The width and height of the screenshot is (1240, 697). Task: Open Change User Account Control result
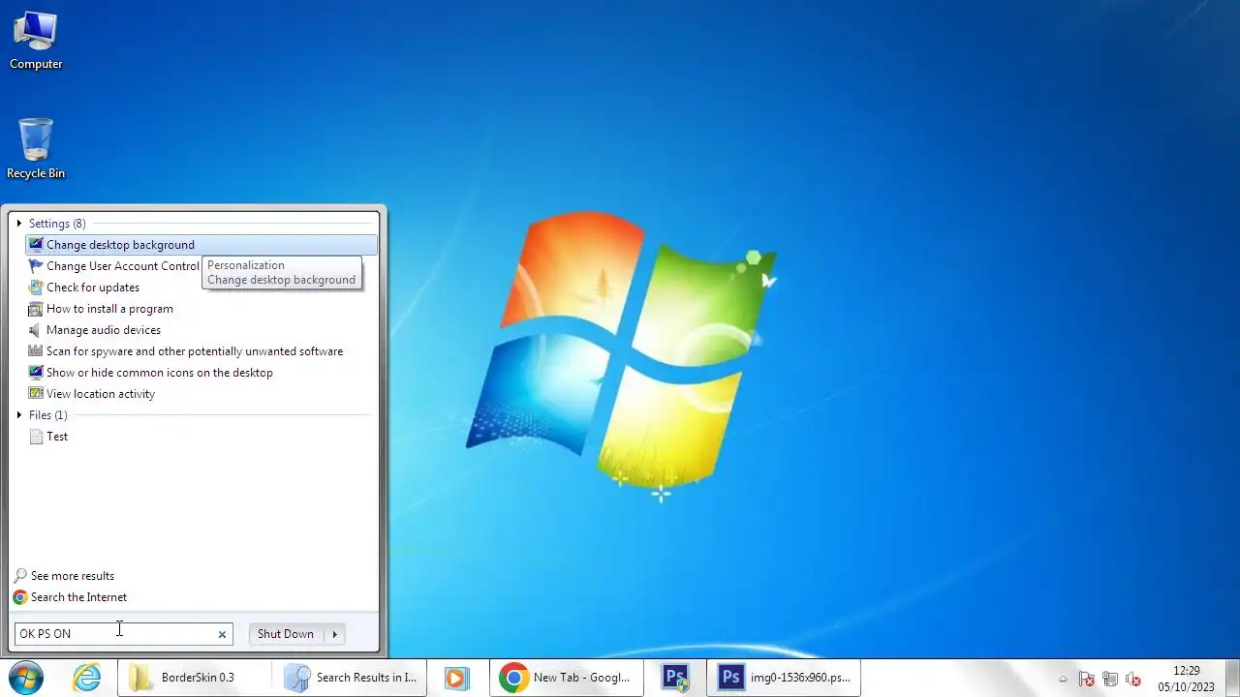click(x=123, y=266)
